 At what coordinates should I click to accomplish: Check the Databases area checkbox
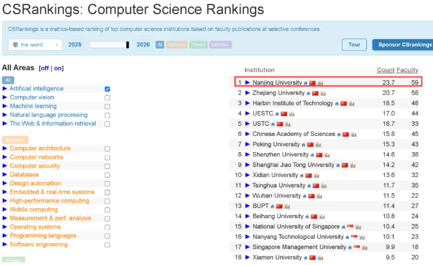[x=107, y=175]
